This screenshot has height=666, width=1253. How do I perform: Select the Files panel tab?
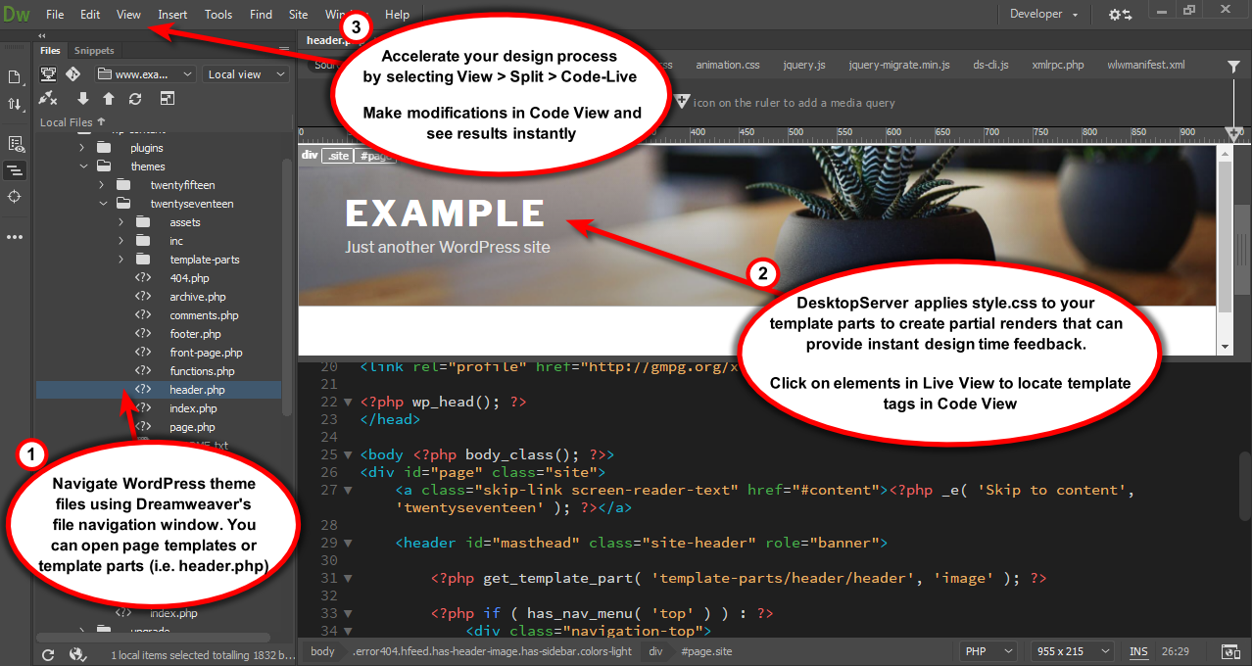tap(50, 50)
